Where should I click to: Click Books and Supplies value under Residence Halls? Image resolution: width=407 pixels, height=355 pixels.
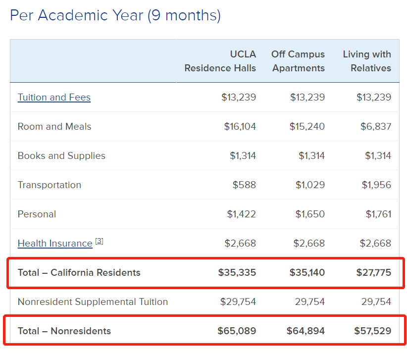pos(243,155)
